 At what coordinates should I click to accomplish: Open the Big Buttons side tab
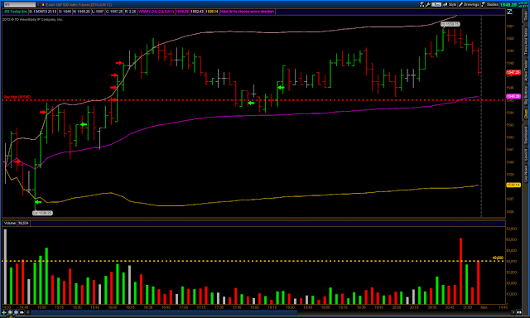tap(526, 95)
